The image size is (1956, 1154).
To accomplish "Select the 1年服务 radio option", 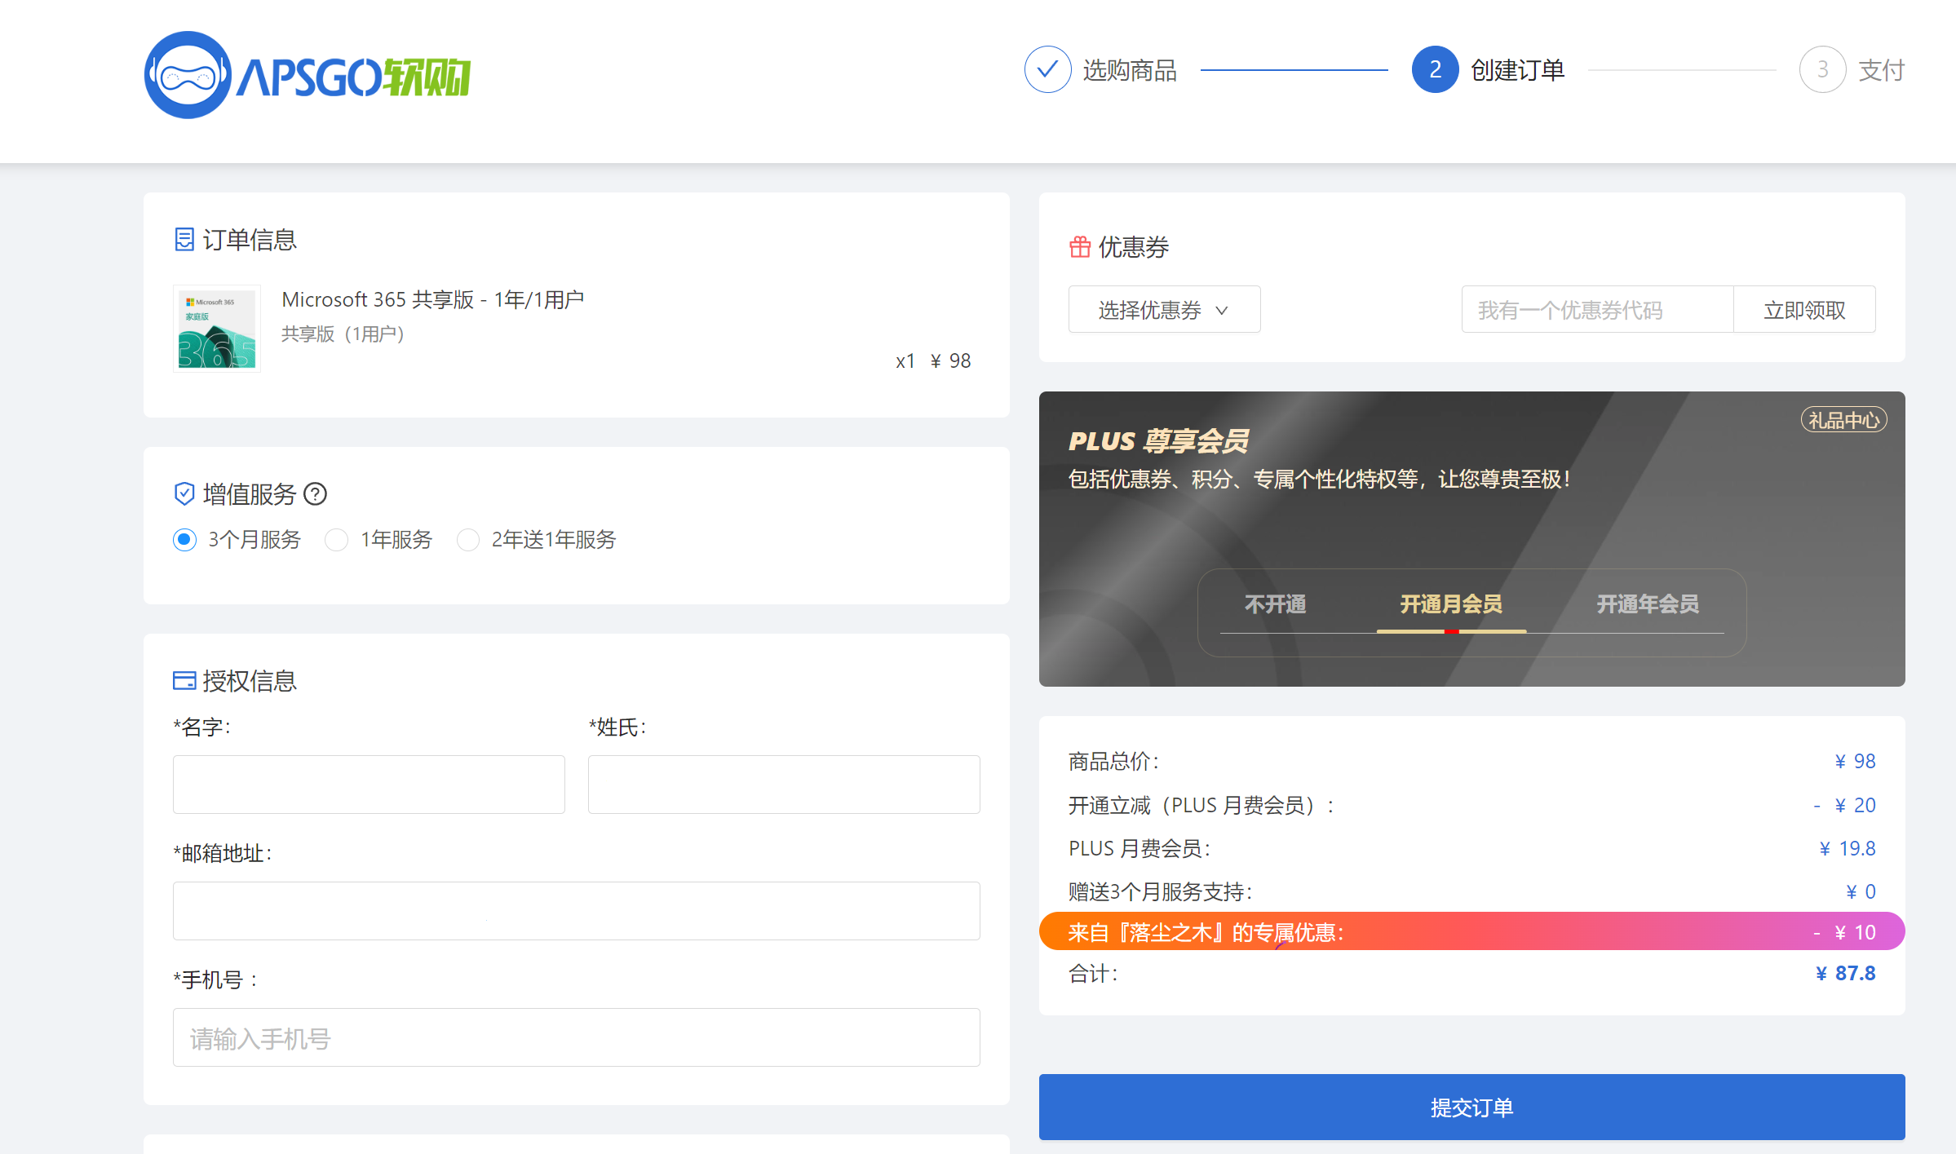I will pyautogui.click(x=336, y=539).
